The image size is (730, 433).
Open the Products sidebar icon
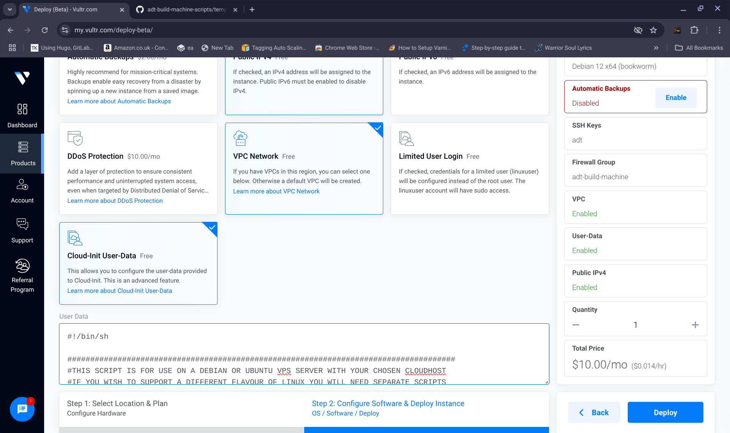click(x=23, y=147)
